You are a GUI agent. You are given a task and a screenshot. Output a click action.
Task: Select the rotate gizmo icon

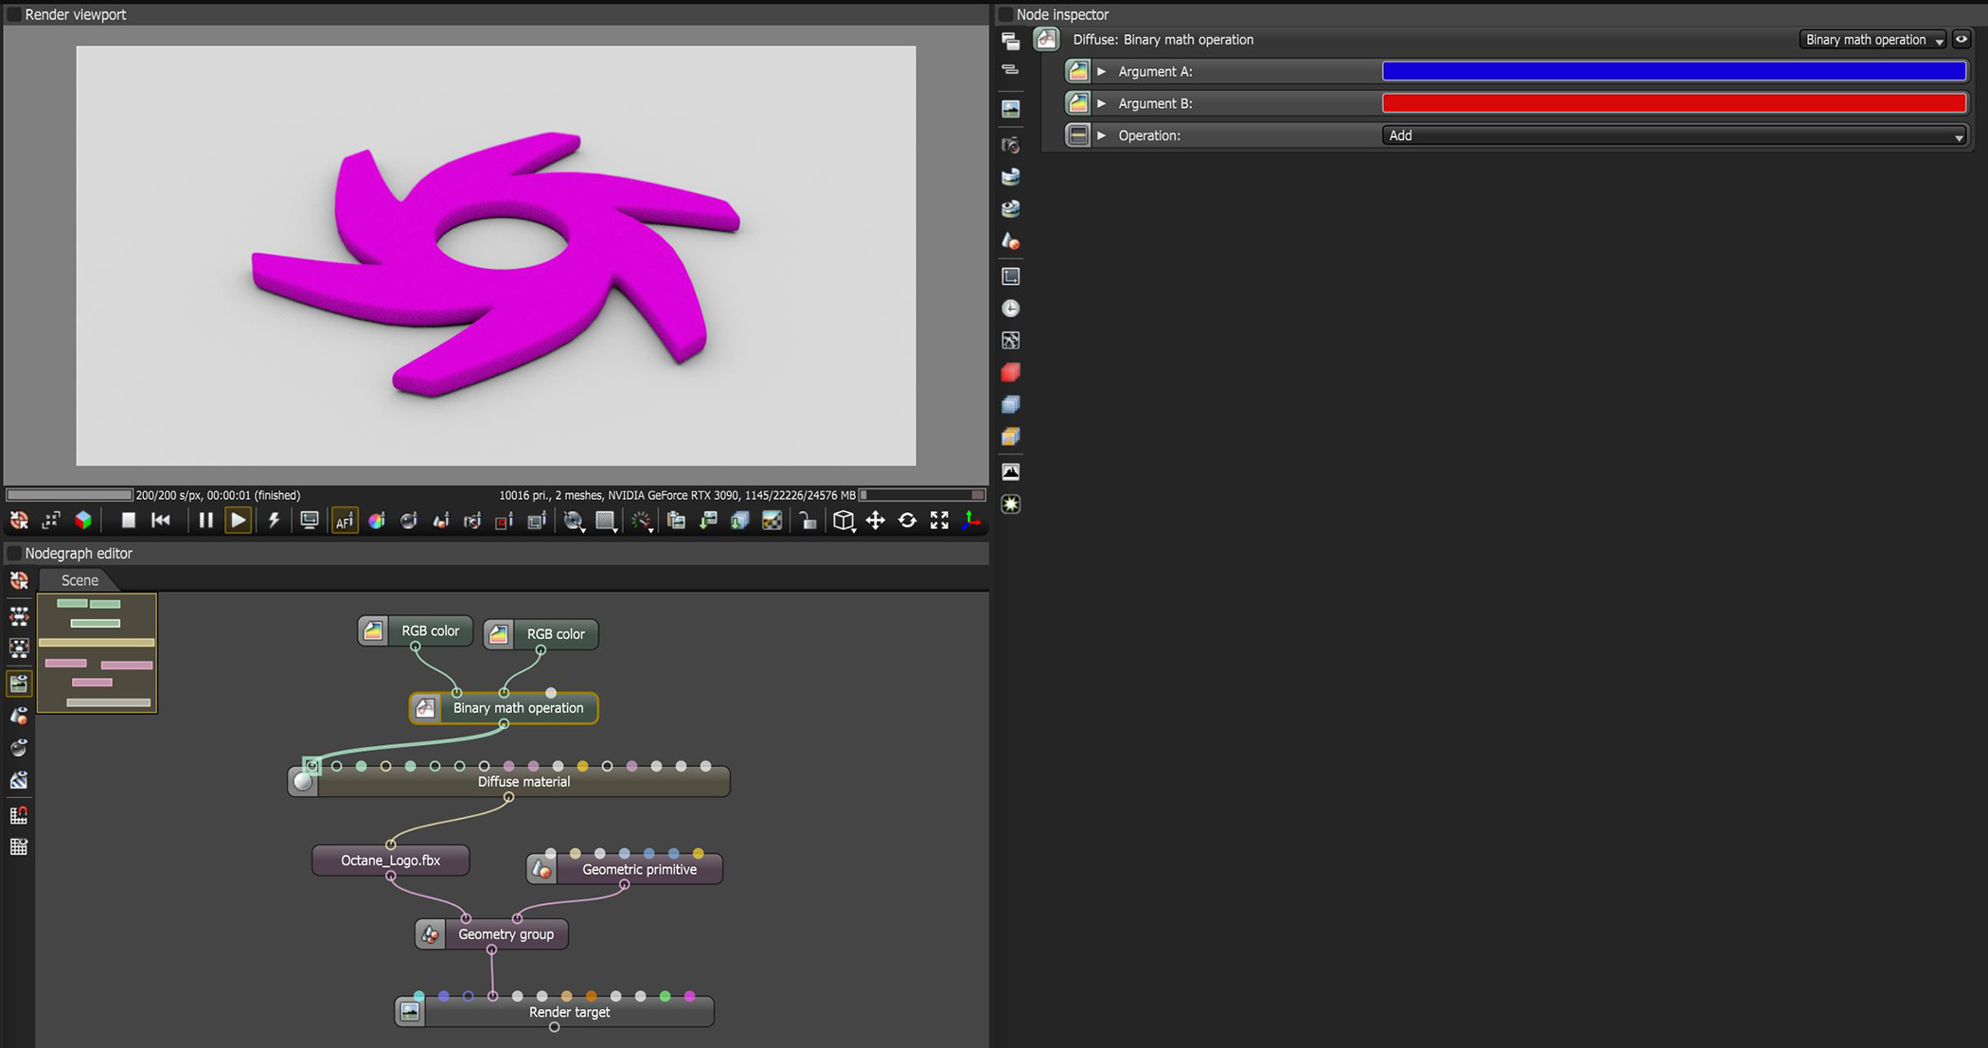tap(907, 521)
